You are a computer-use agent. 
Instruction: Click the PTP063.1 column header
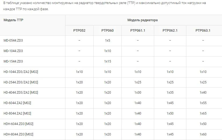(203, 31)
